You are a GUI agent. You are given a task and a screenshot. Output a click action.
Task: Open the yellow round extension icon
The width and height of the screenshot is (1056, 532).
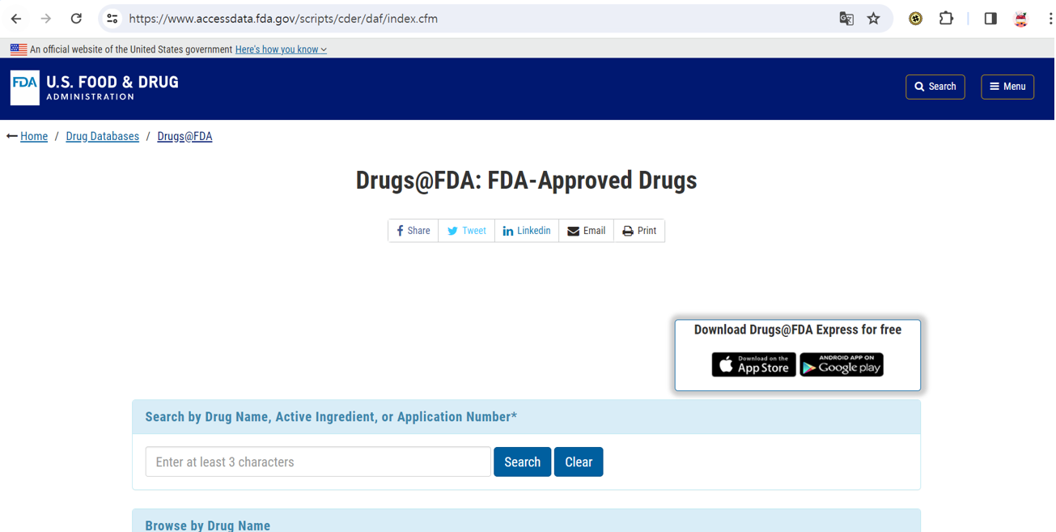(x=915, y=19)
